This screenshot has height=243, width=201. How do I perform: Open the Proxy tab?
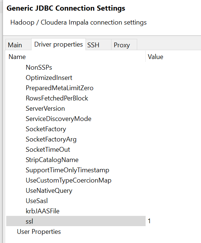click(124, 45)
